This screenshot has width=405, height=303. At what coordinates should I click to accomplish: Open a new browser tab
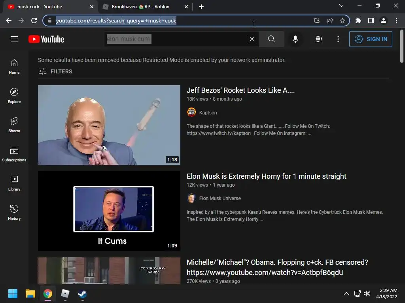201,7
